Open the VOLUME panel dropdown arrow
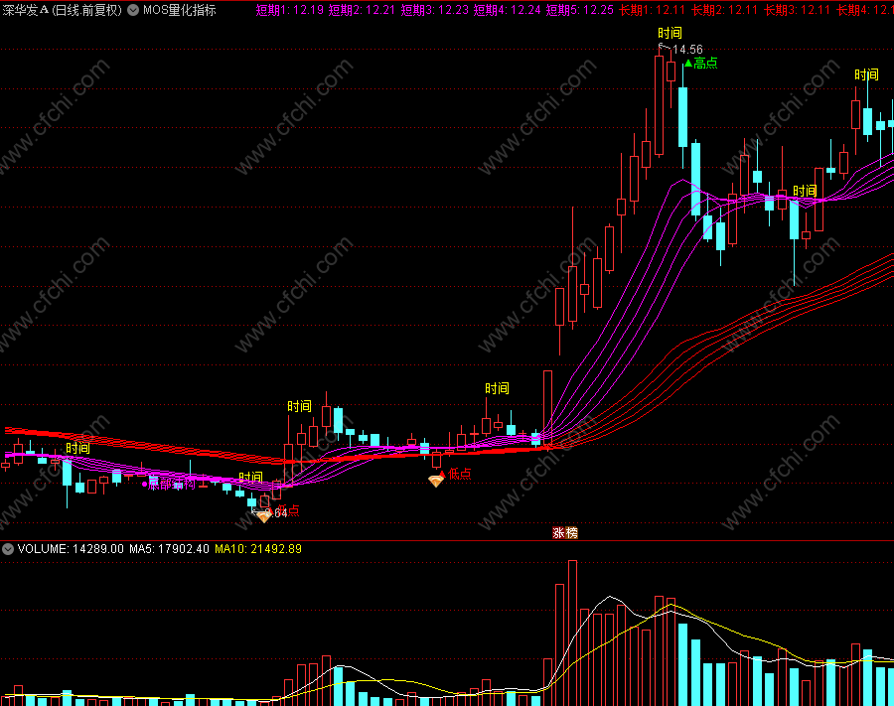 click(8, 549)
